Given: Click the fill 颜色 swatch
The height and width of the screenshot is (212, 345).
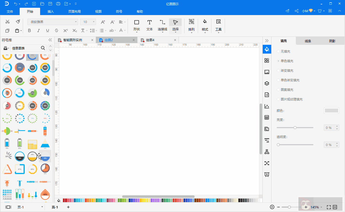Looking at the screenshot, I should coord(331,111).
